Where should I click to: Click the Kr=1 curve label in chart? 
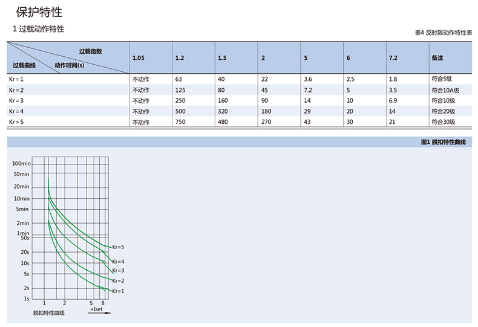tap(118, 291)
